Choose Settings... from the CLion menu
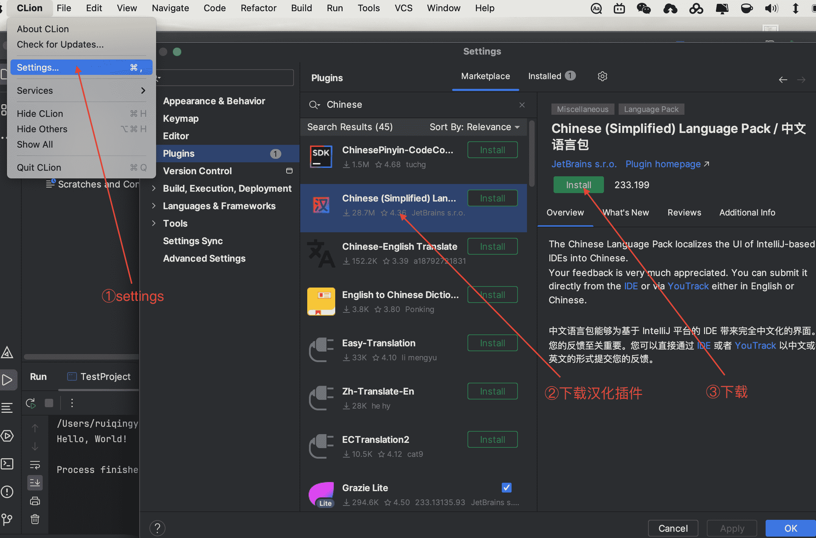Image resolution: width=816 pixels, height=538 pixels. click(81, 67)
